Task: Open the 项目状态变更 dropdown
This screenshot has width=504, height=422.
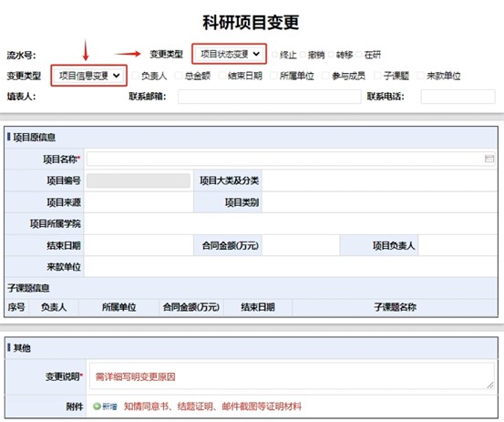Action: click(229, 54)
